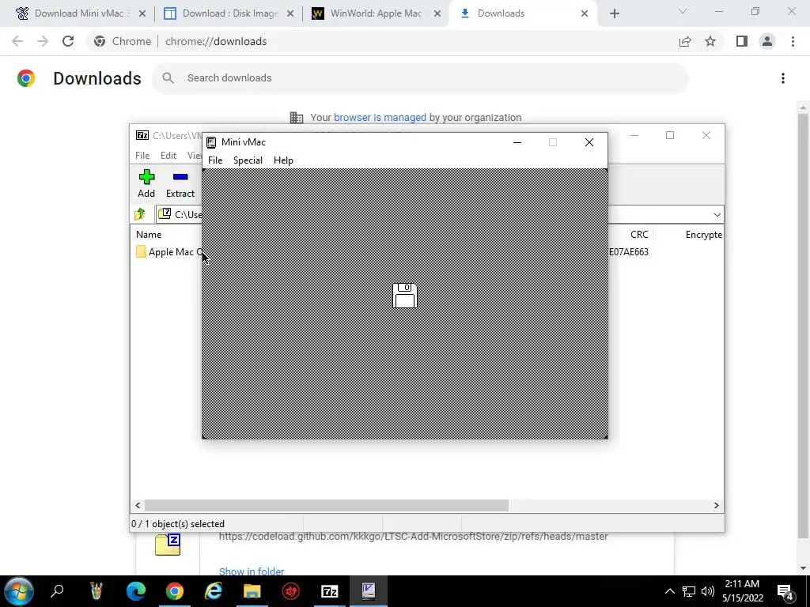Click the CRC column header in 7-Zip
The height and width of the screenshot is (607, 810).
pyautogui.click(x=639, y=234)
